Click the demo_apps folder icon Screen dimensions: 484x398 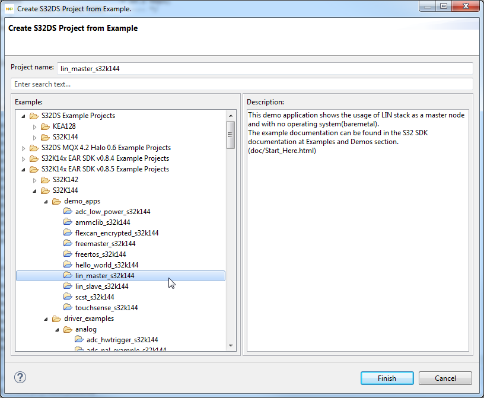(56, 202)
